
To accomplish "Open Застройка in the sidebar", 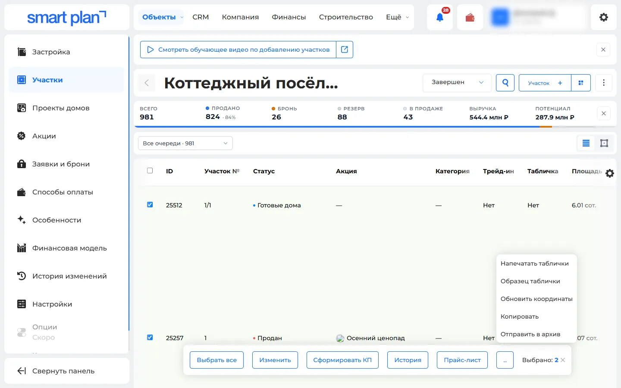I will click(66, 52).
